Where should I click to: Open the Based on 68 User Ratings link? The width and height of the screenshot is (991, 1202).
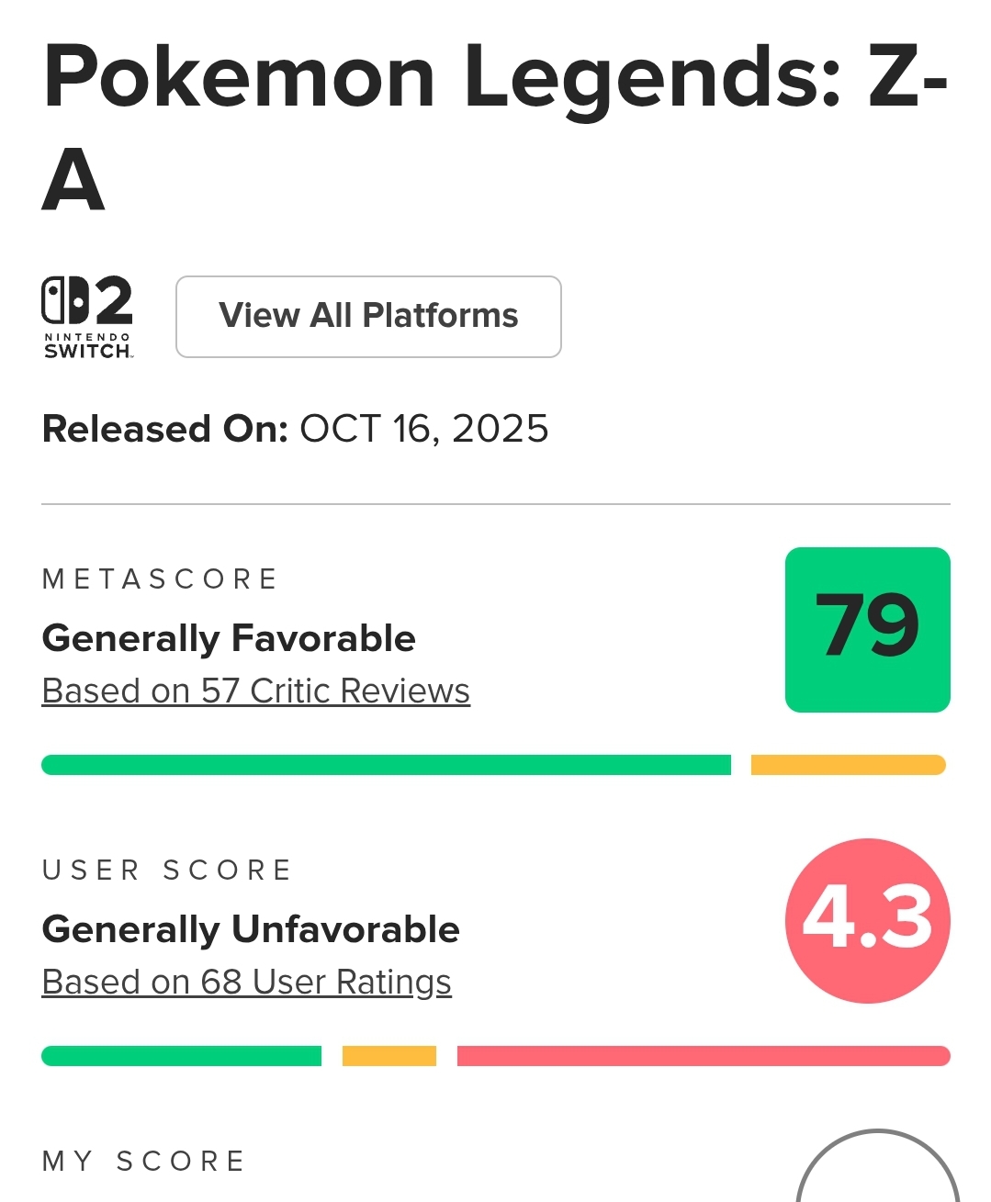(x=247, y=982)
